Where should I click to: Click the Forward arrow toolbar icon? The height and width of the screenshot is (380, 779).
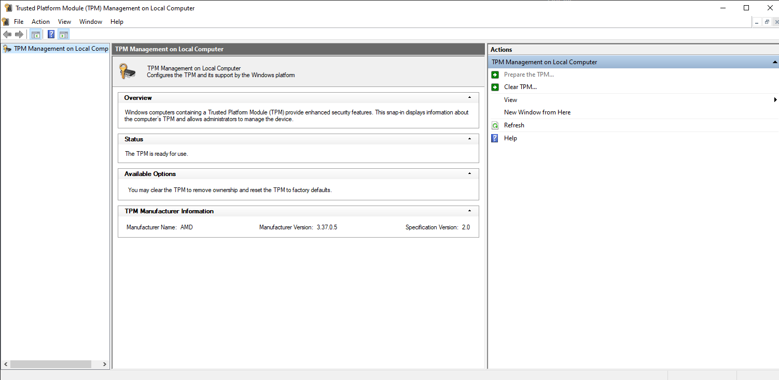coord(19,35)
